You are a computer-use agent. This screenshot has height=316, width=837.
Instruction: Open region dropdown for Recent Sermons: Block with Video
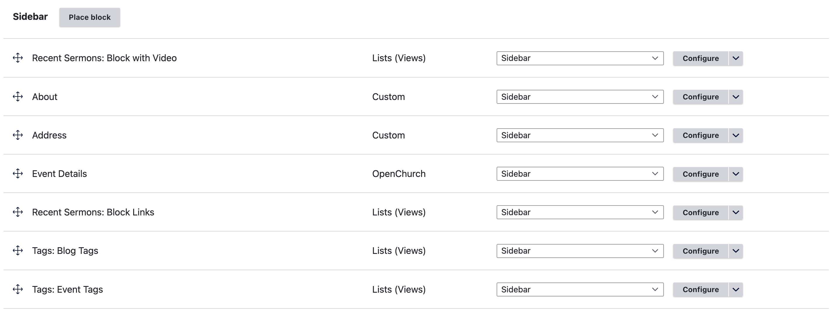pyautogui.click(x=580, y=58)
